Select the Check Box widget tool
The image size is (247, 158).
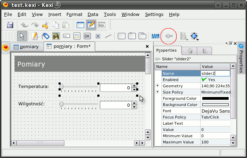98,36
